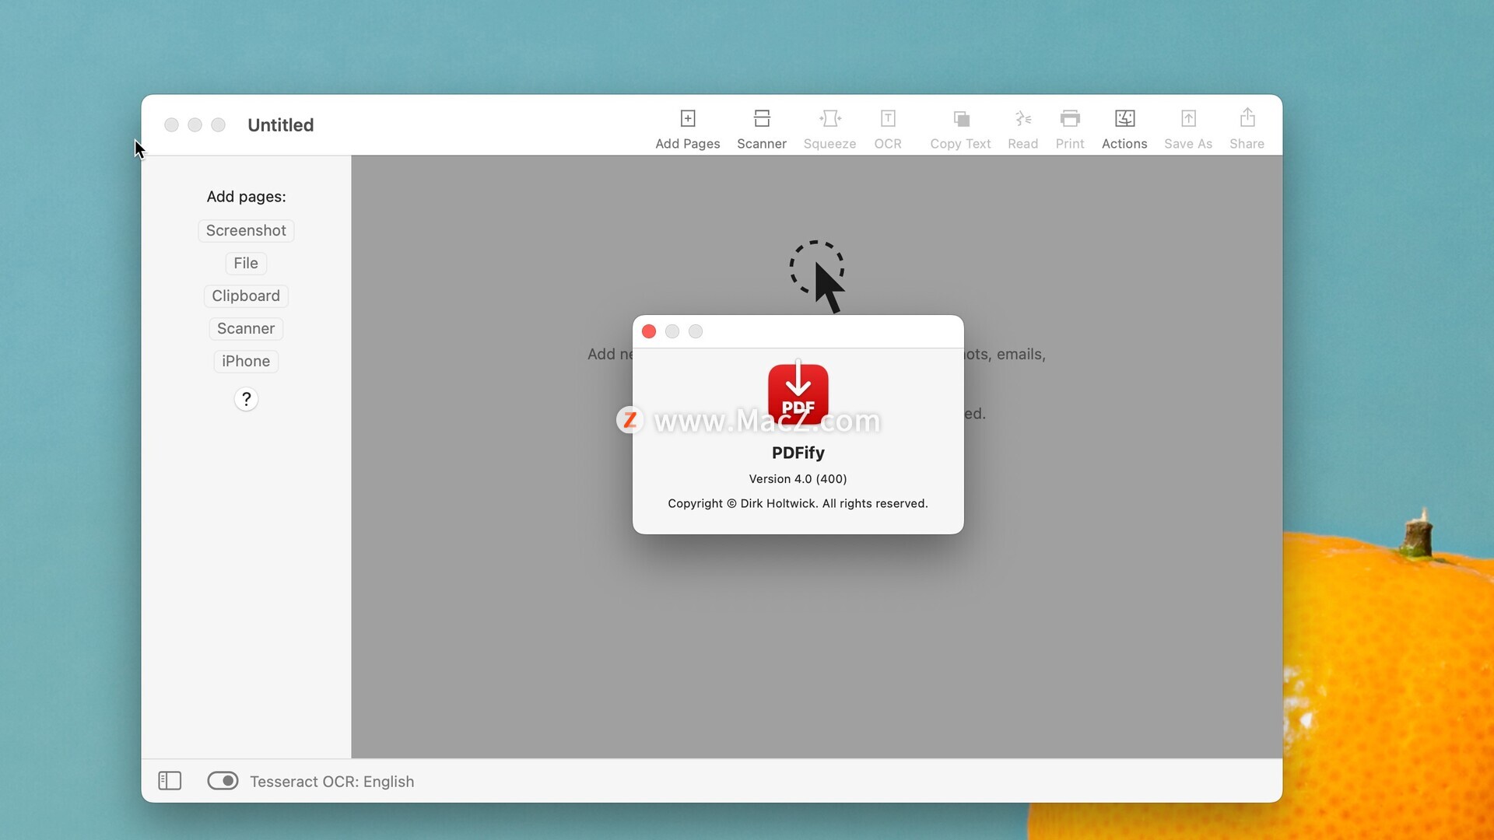Toggle the Tesseract OCR switch

point(223,780)
